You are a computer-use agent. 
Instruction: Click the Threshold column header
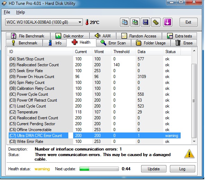point(123,52)
